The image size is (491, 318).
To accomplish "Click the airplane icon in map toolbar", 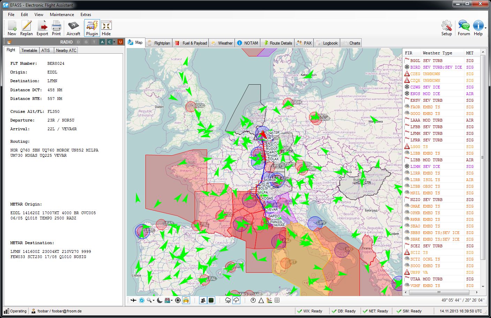I will 133,300.
